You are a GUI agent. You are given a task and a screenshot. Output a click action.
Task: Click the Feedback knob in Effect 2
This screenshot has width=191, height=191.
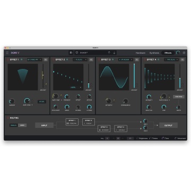(x=67, y=97)
